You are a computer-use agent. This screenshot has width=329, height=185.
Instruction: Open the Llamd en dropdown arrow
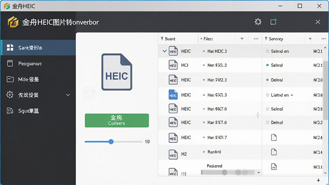292,95
